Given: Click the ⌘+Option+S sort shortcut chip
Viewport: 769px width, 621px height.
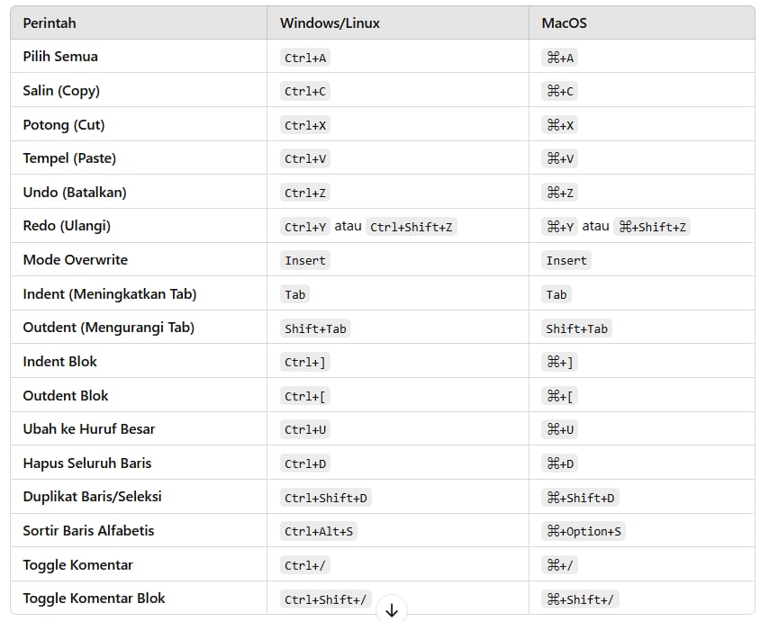Looking at the screenshot, I should pyautogui.click(x=584, y=531).
